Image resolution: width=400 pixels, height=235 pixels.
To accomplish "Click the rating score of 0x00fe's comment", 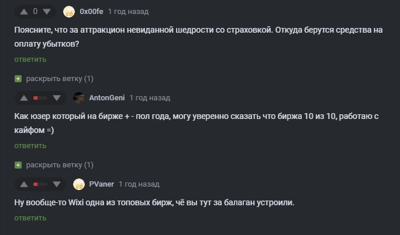I will tap(35, 11).
